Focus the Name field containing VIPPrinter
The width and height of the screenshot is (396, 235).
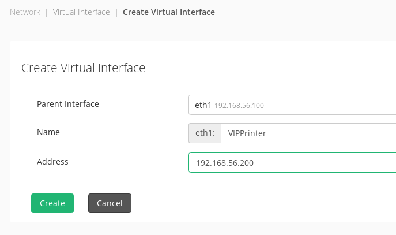pos(308,133)
